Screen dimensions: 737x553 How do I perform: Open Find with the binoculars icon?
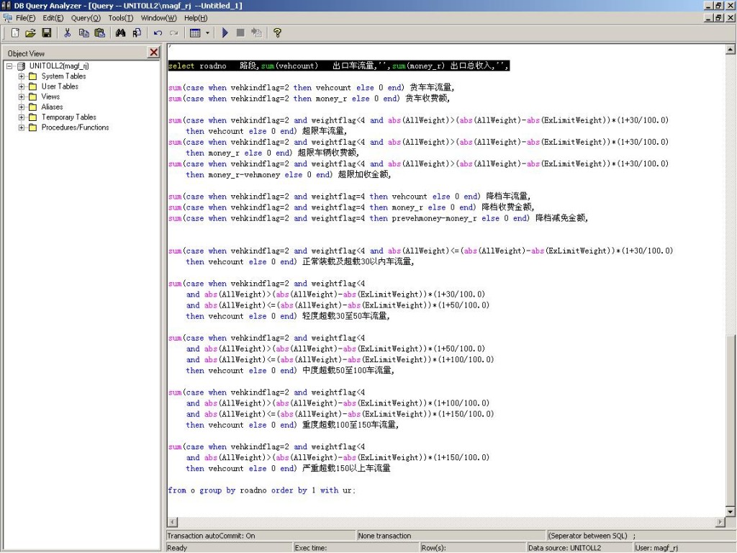tap(120, 33)
